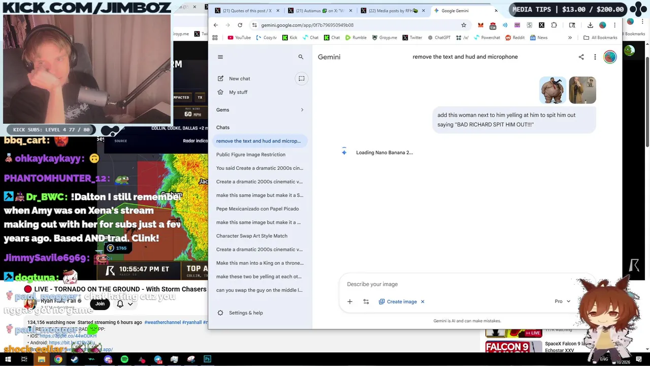This screenshot has height=366, width=650.
Task: Open Steam from the taskbar
Action: coord(75,359)
